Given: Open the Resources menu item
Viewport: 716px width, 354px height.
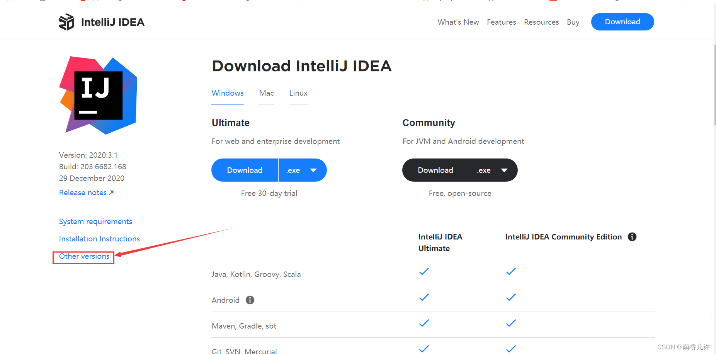Looking at the screenshot, I should 541,22.
